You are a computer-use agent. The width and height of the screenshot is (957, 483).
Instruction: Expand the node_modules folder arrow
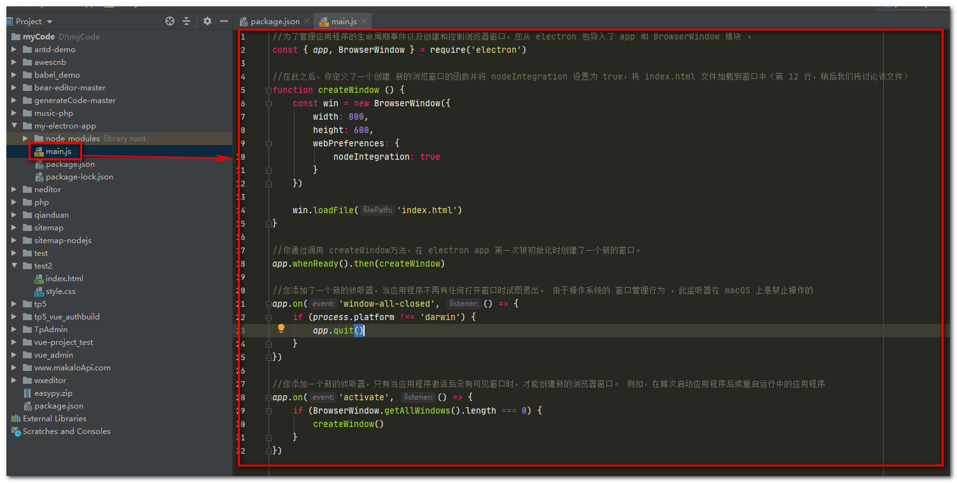(25, 139)
